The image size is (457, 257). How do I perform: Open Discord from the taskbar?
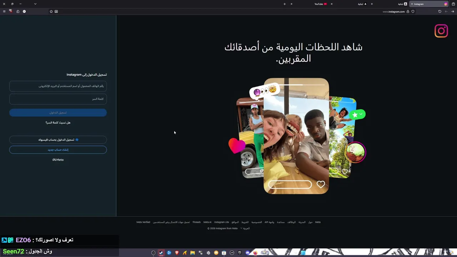[247, 253]
